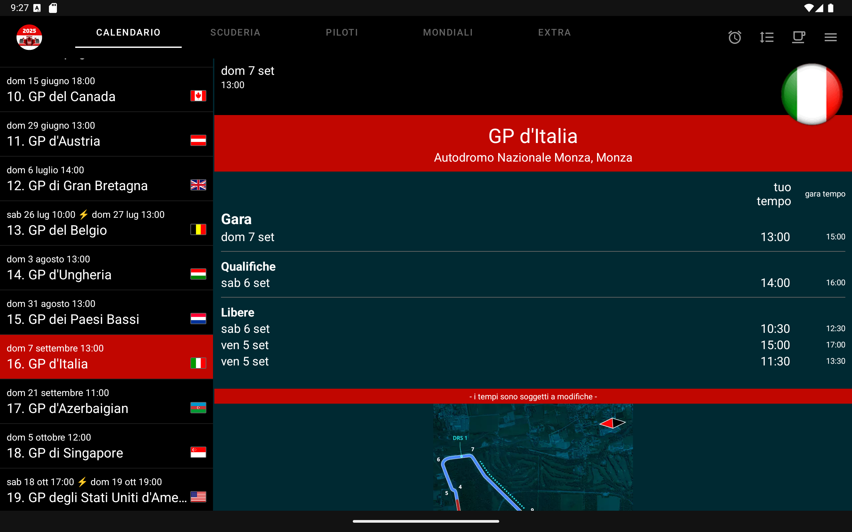The height and width of the screenshot is (532, 852).
Task: Switch to the Scuderia tab
Action: tap(235, 32)
